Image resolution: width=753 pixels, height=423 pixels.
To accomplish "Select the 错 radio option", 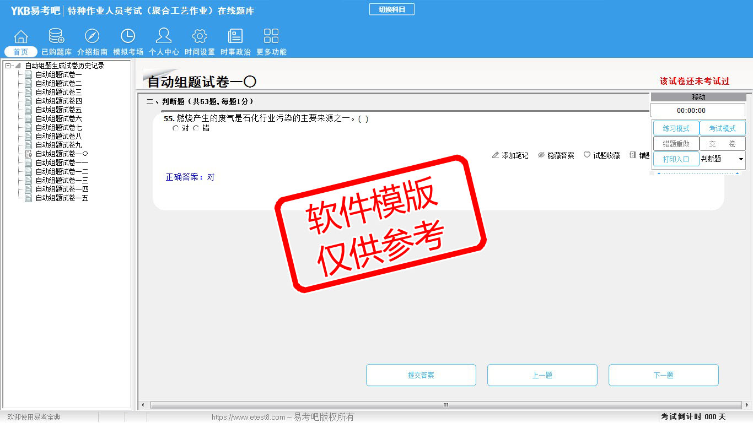I will coord(196,128).
